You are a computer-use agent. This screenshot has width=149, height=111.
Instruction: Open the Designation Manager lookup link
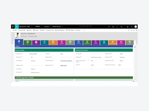[x=122, y=57]
